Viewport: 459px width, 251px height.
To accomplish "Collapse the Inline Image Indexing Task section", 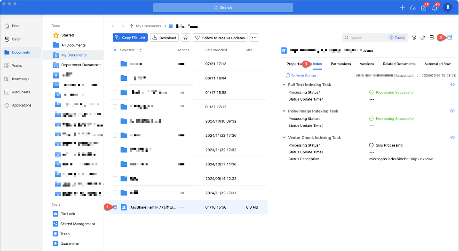I will (x=284, y=111).
